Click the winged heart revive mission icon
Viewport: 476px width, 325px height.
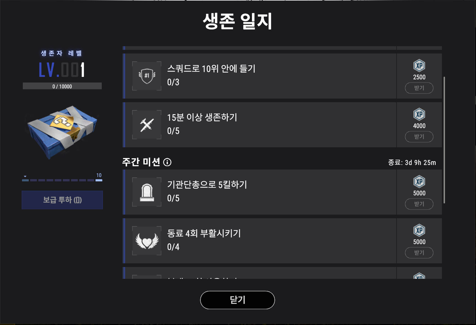[x=147, y=241]
